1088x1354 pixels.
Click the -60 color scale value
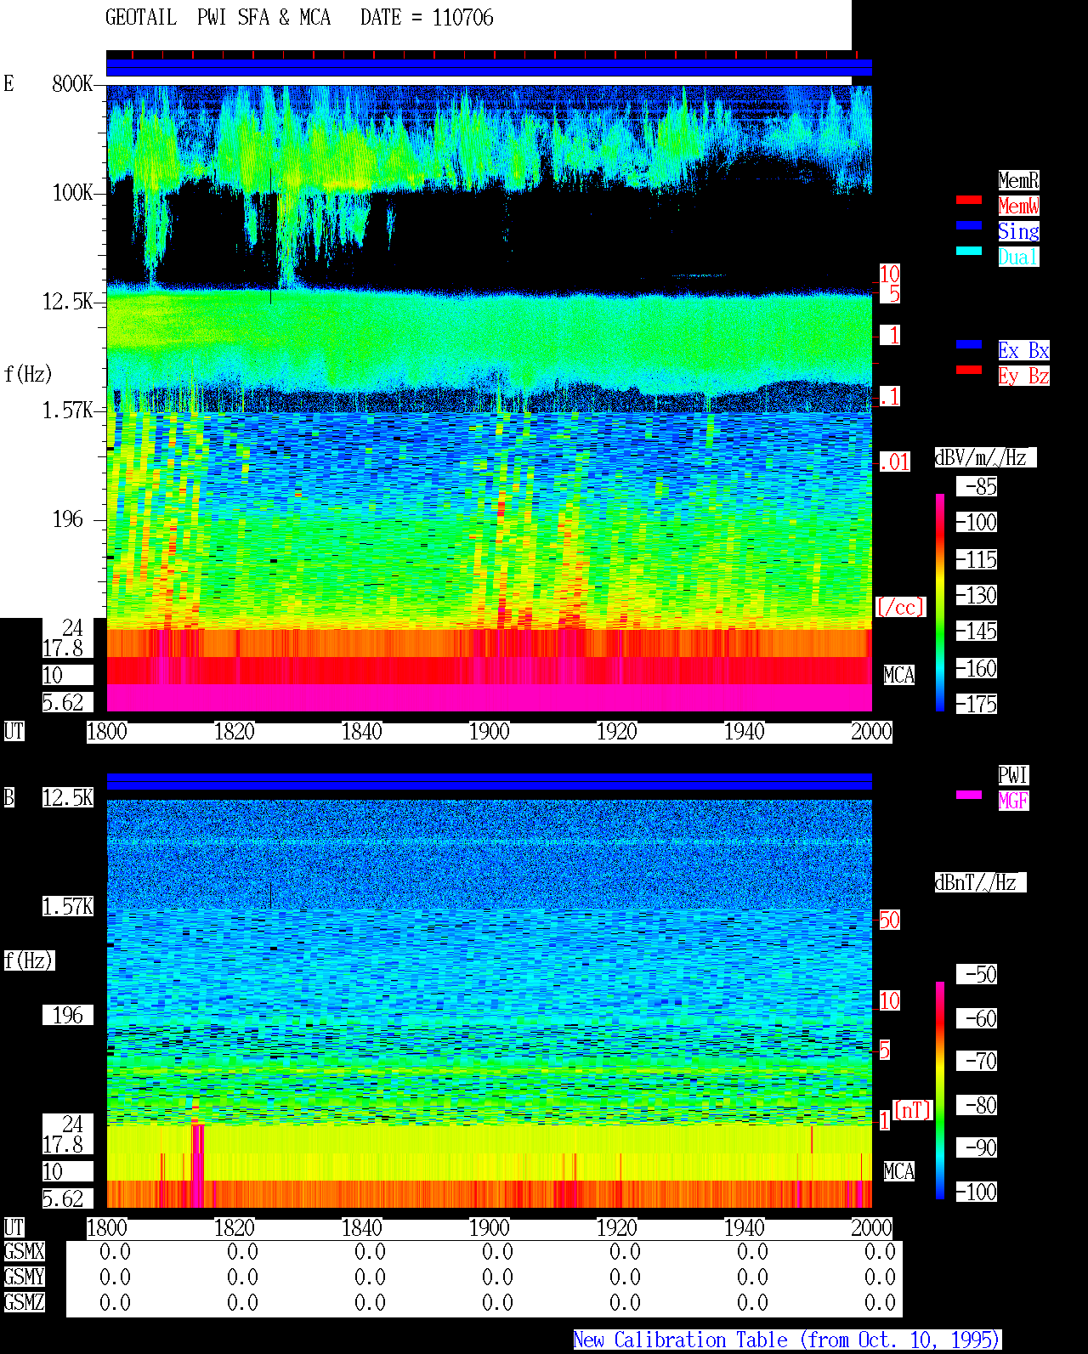tap(977, 1018)
